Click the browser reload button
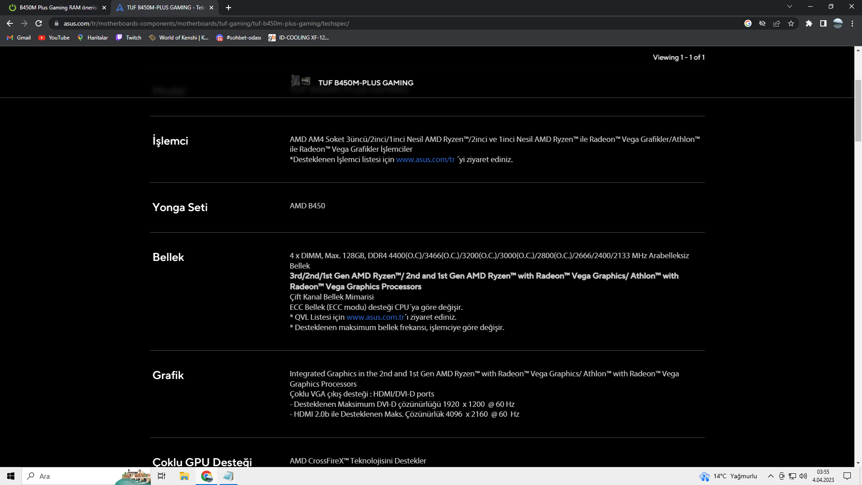 [x=39, y=23]
